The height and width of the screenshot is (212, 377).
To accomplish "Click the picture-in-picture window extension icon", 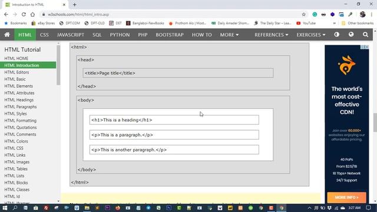I will [x=341, y=14].
